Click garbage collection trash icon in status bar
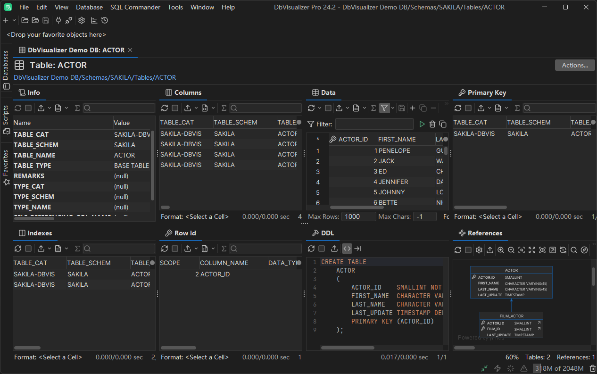597x374 pixels. pos(592,368)
